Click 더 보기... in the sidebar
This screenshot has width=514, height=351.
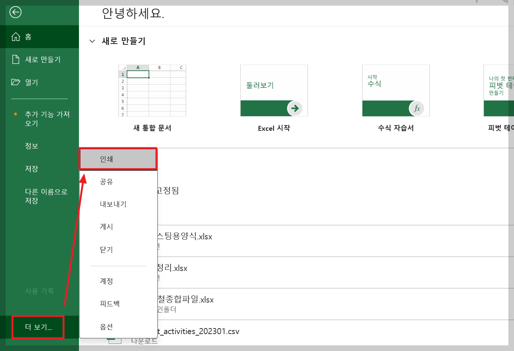coord(37,327)
